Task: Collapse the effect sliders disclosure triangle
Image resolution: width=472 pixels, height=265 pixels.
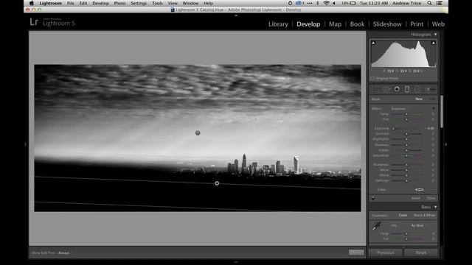Action: click(434, 108)
